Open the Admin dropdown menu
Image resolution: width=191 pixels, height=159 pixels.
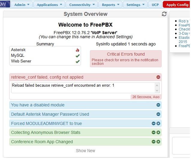[22, 4]
